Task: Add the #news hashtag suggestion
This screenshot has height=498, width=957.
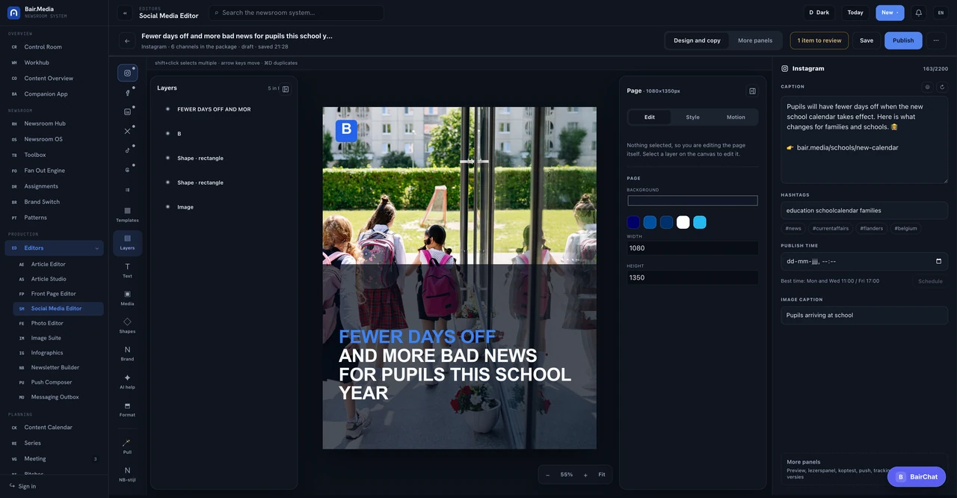Action: point(793,228)
